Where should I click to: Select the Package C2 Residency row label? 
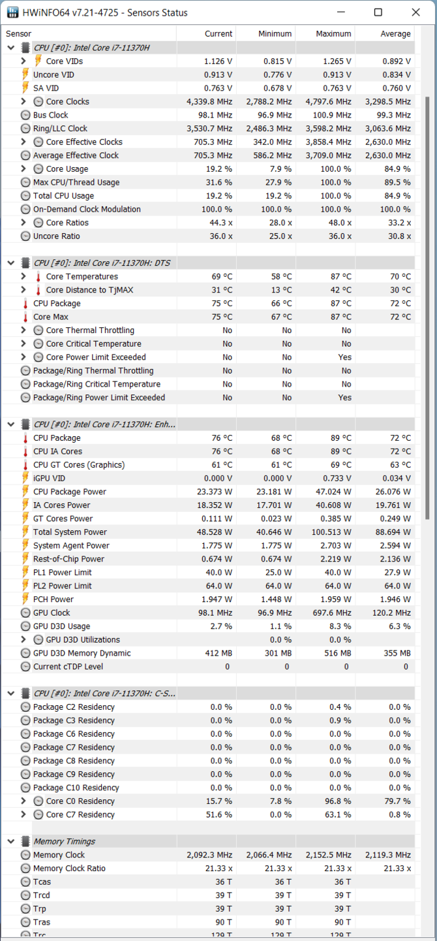[74, 707]
